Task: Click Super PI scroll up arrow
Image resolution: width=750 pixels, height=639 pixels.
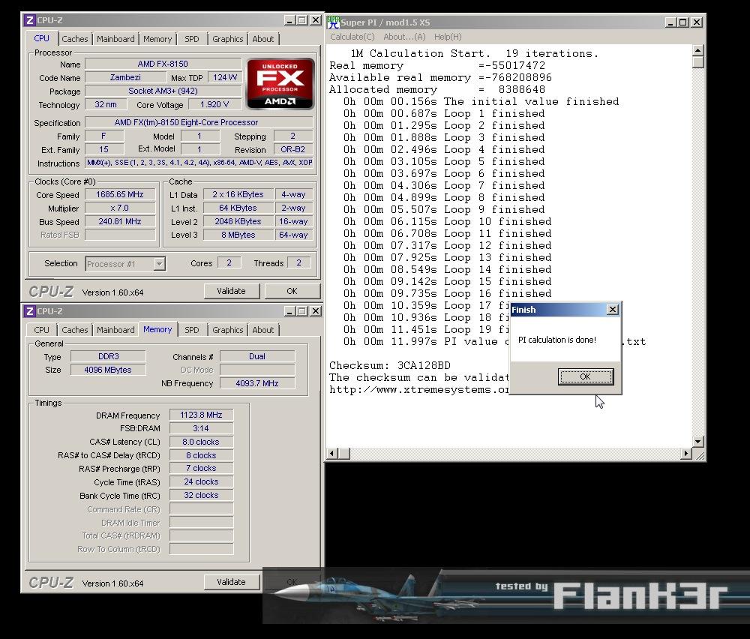Action: click(697, 50)
